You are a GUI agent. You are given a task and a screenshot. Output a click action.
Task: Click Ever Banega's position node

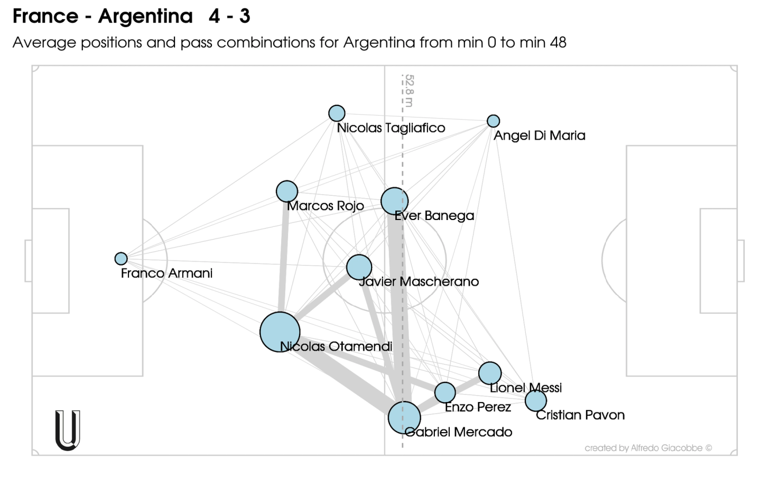tap(395, 202)
